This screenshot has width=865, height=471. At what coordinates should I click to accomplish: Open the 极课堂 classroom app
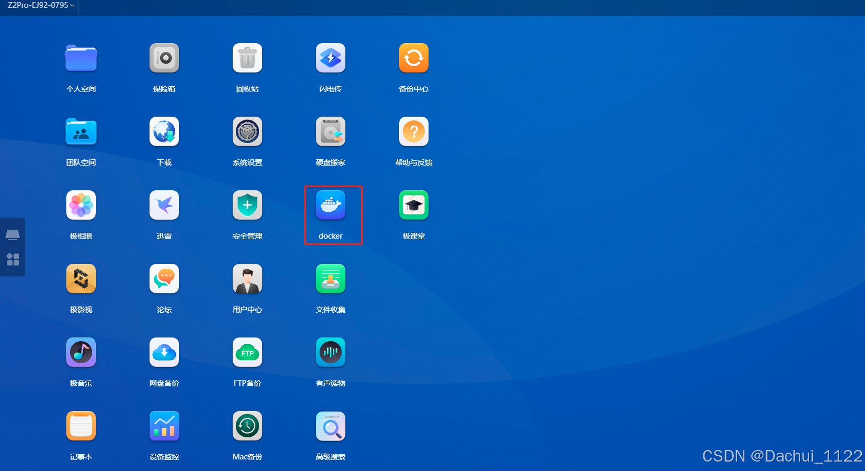point(414,205)
